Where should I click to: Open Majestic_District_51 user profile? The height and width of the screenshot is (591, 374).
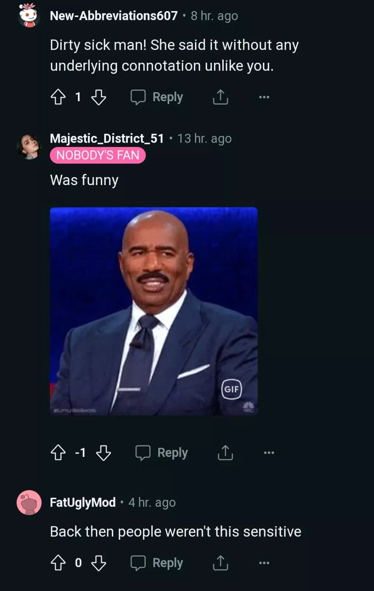point(107,139)
